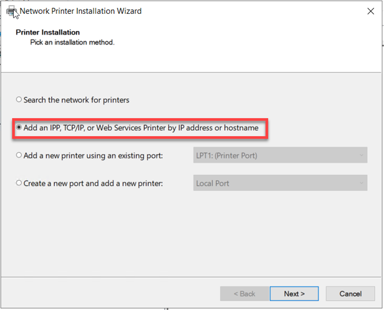
Task: Open the Local Port dropdown list
Action: click(x=280, y=183)
